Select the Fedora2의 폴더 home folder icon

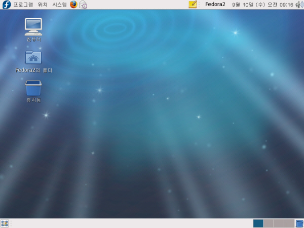pos(34,62)
